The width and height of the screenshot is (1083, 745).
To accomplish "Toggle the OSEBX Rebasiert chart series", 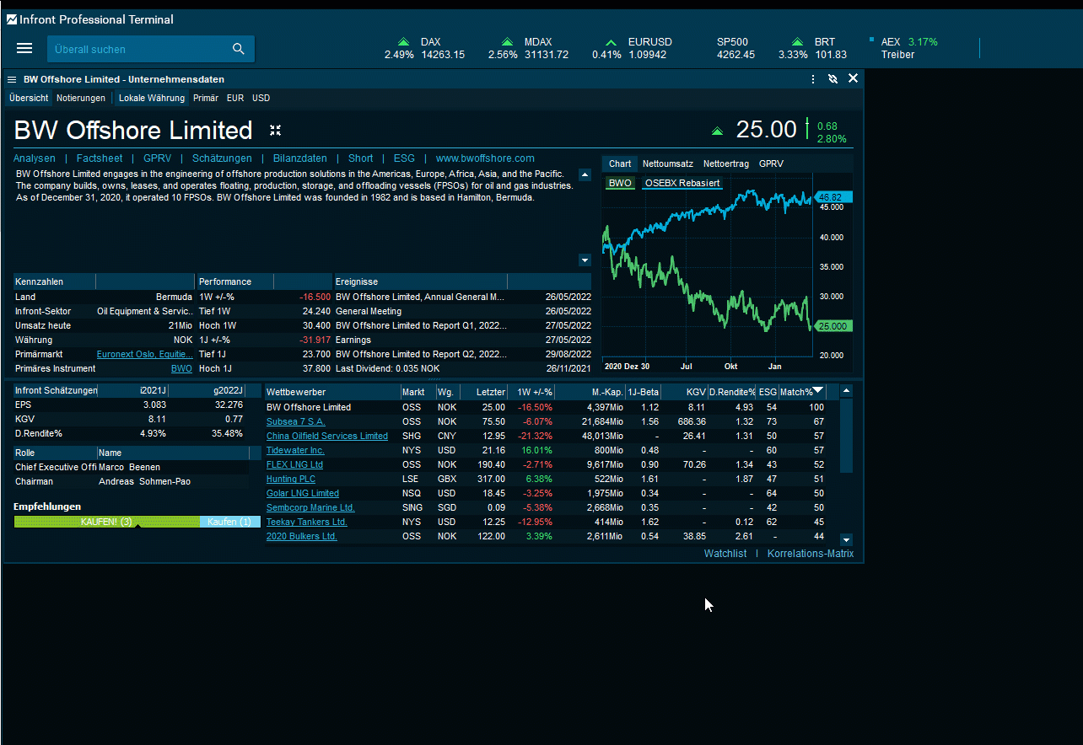I will (x=682, y=183).
